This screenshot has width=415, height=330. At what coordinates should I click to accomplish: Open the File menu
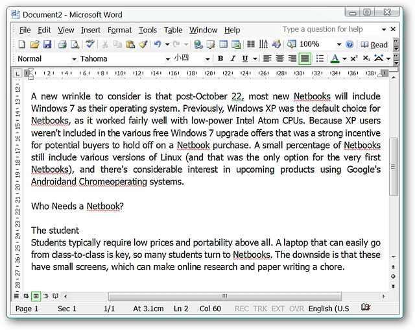(x=25, y=30)
